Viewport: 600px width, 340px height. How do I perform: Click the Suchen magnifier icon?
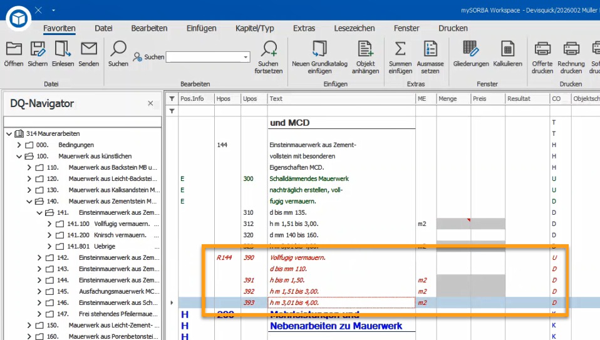118,49
